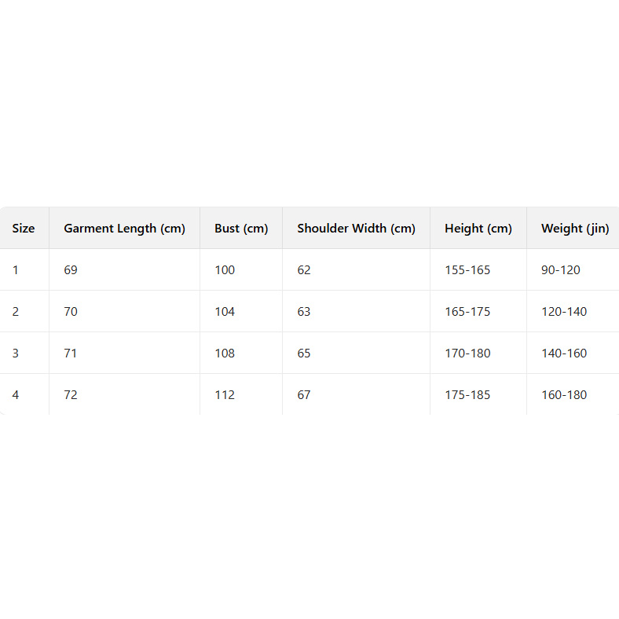Click weight range 90-120 cell
The image size is (619, 619).
click(561, 270)
